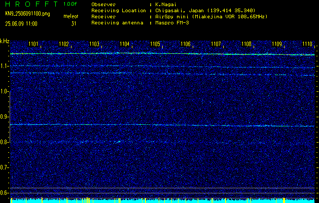Click the timestamp 25.06.09 11:00

pyautogui.click(x=21, y=24)
